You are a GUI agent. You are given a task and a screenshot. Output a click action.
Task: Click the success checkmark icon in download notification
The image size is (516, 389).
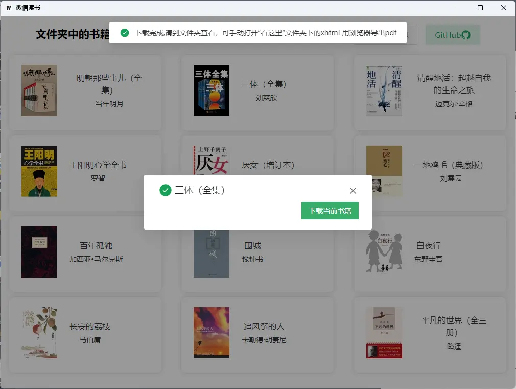tap(124, 33)
